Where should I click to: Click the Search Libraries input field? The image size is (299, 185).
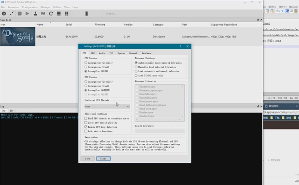(160, 131)
